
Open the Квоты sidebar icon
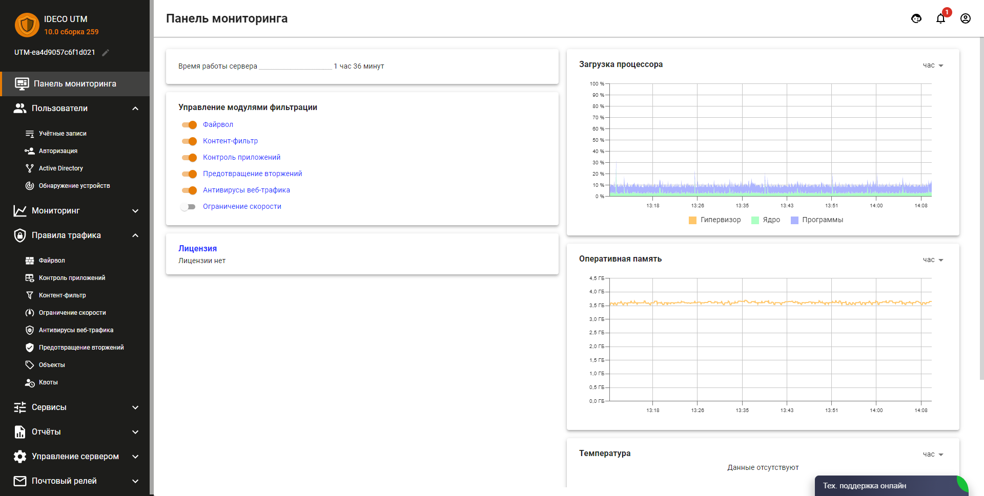coord(30,382)
